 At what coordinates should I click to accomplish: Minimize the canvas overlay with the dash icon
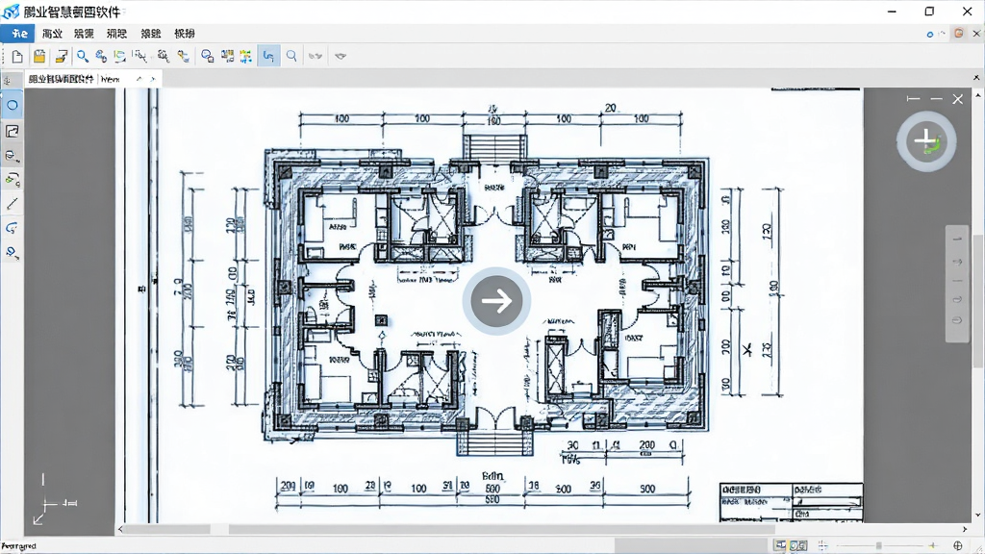[936, 99]
